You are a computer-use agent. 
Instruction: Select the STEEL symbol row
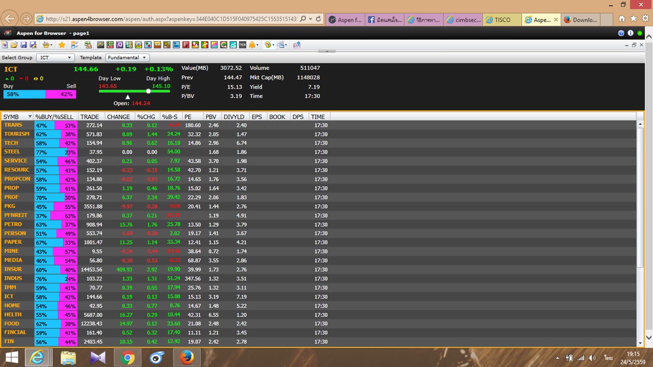tap(319, 152)
